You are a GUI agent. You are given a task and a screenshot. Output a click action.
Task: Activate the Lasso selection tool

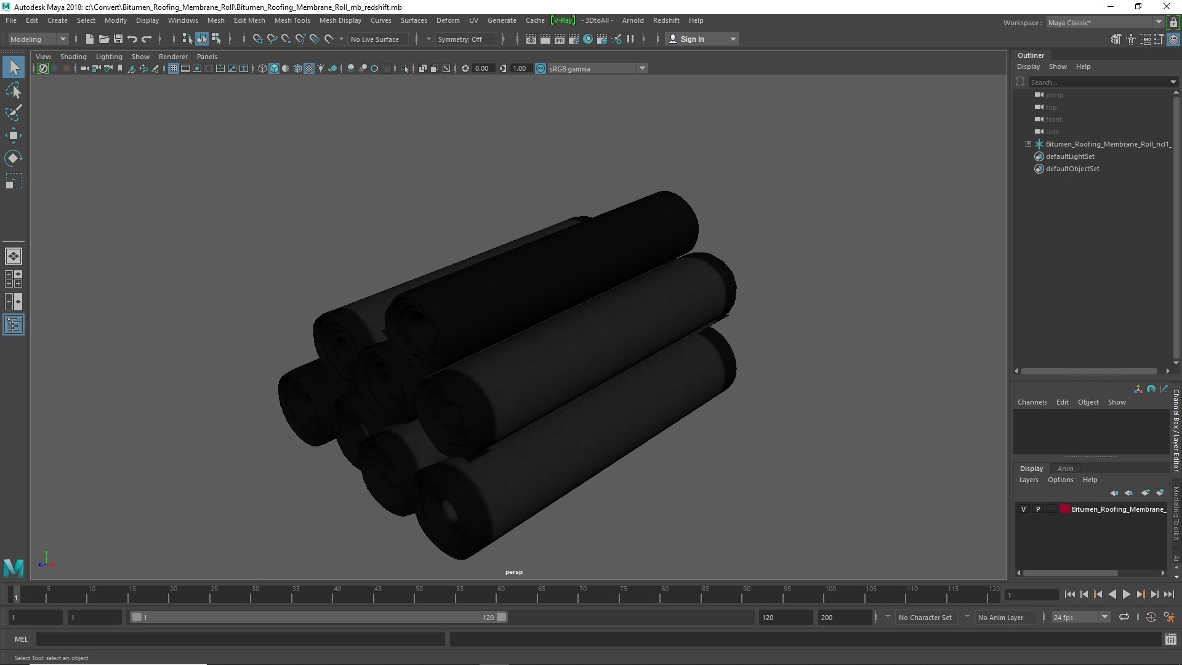tap(14, 91)
